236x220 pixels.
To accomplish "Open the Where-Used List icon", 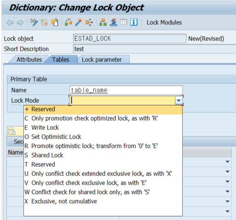I will (89, 23).
